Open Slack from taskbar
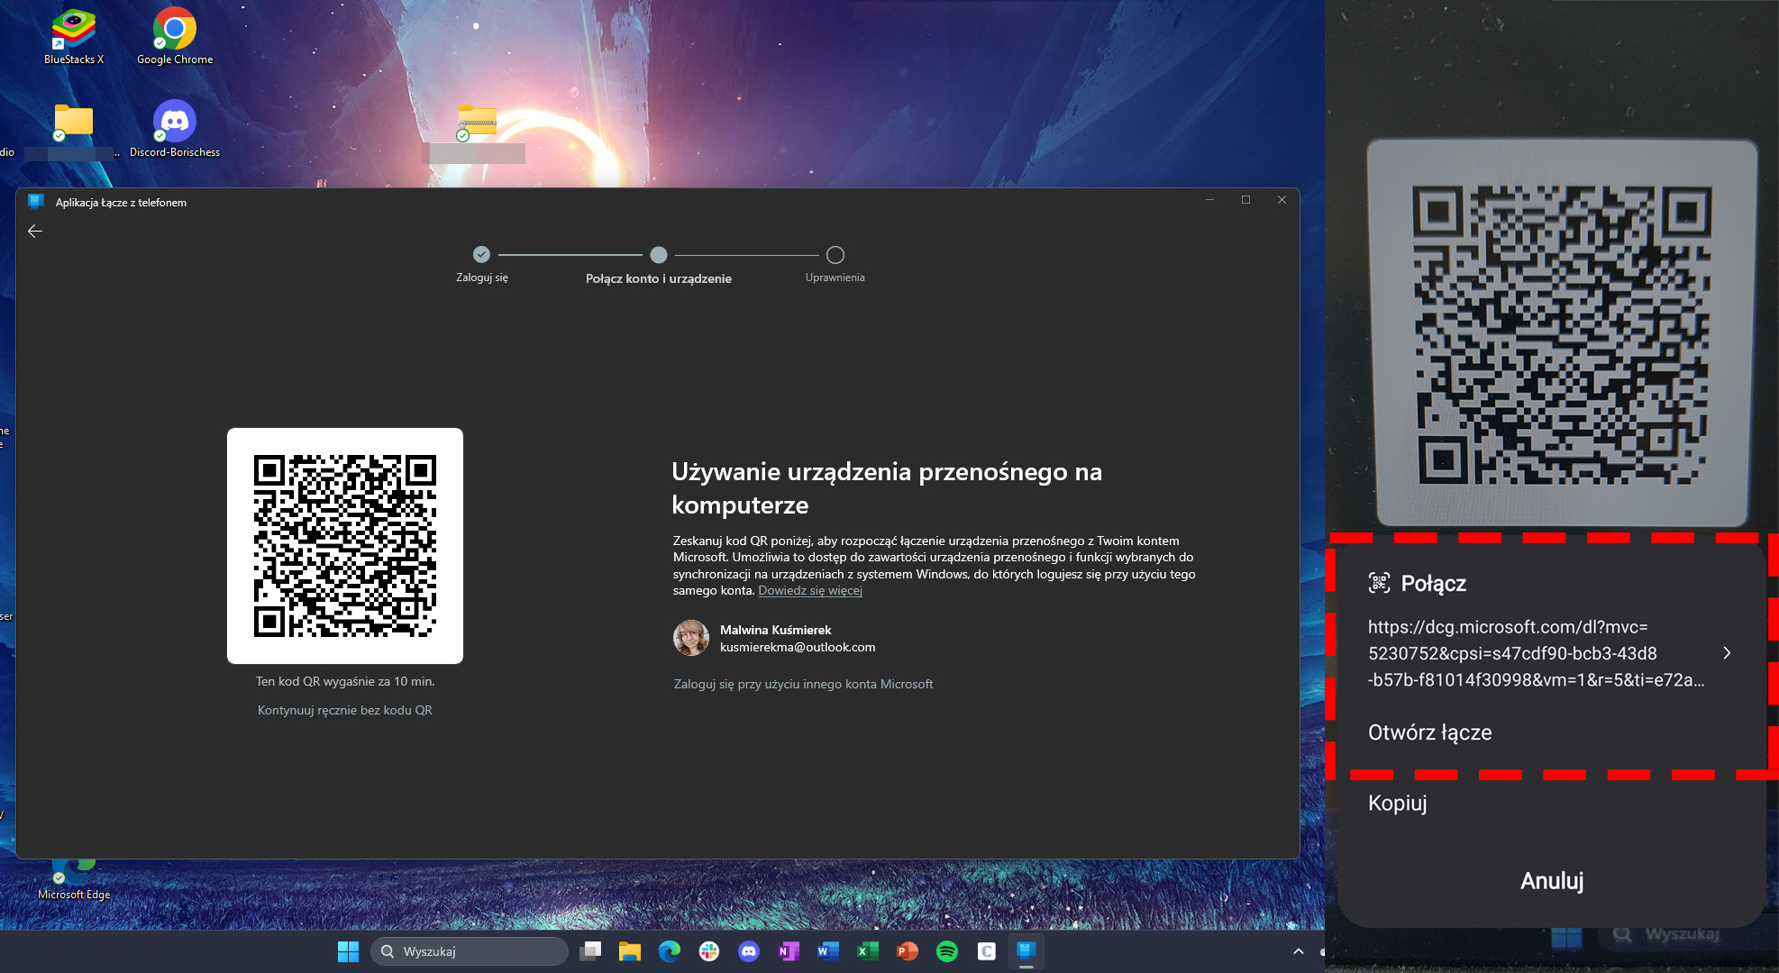The height and width of the screenshot is (973, 1779). [709, 951]
